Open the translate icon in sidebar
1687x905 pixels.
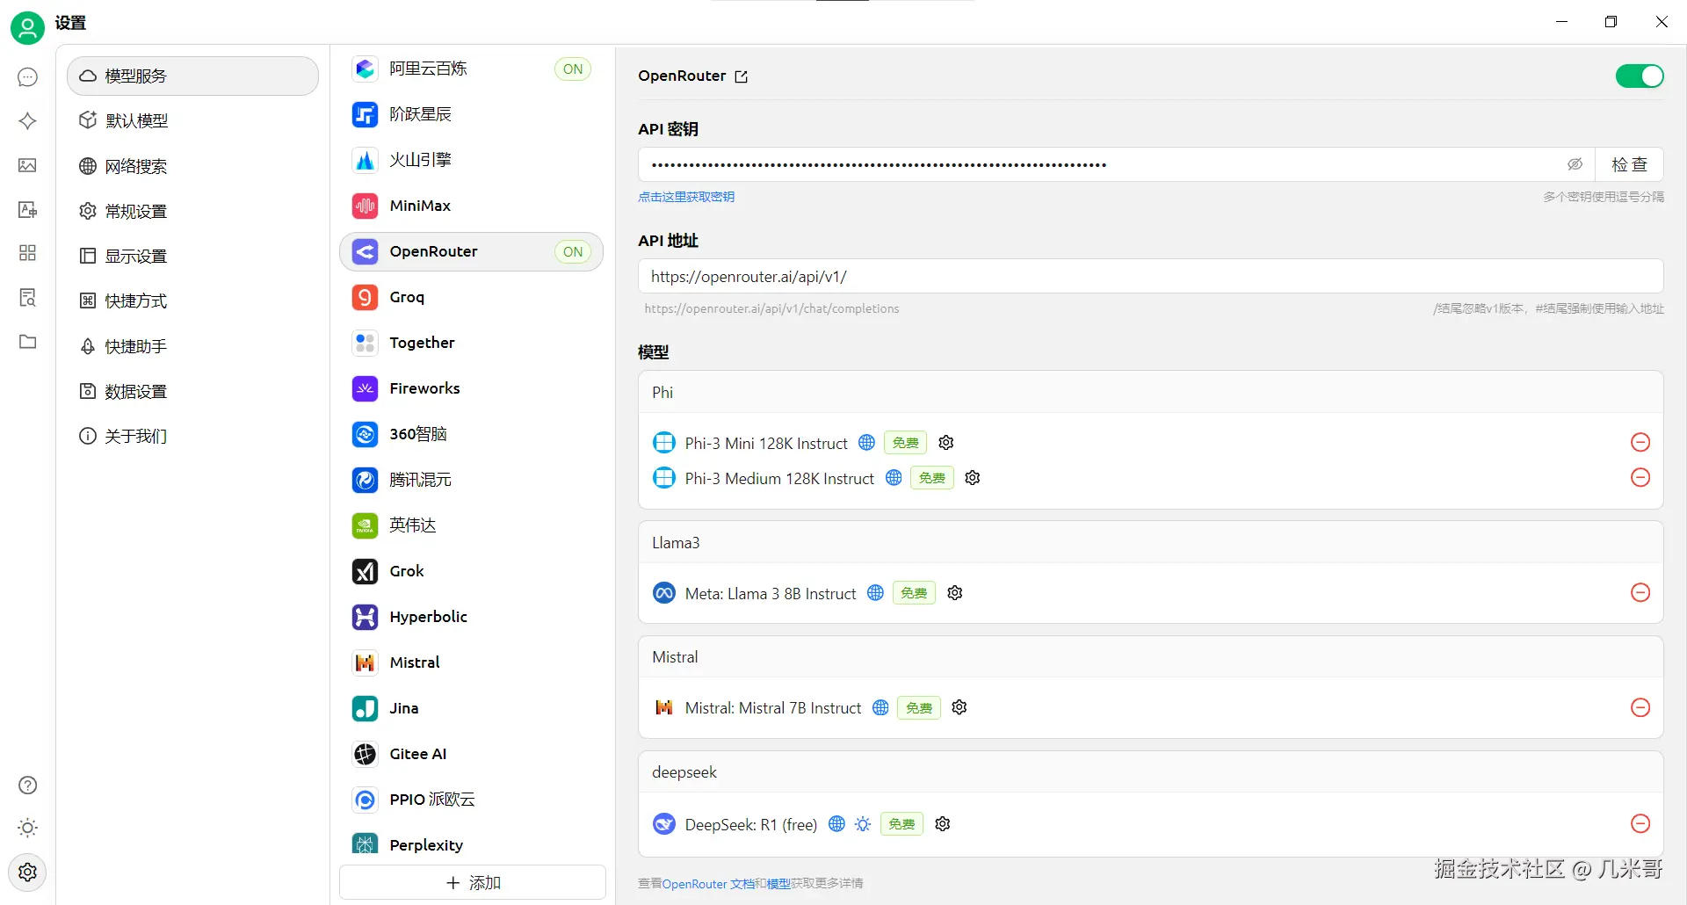(28, 209)
